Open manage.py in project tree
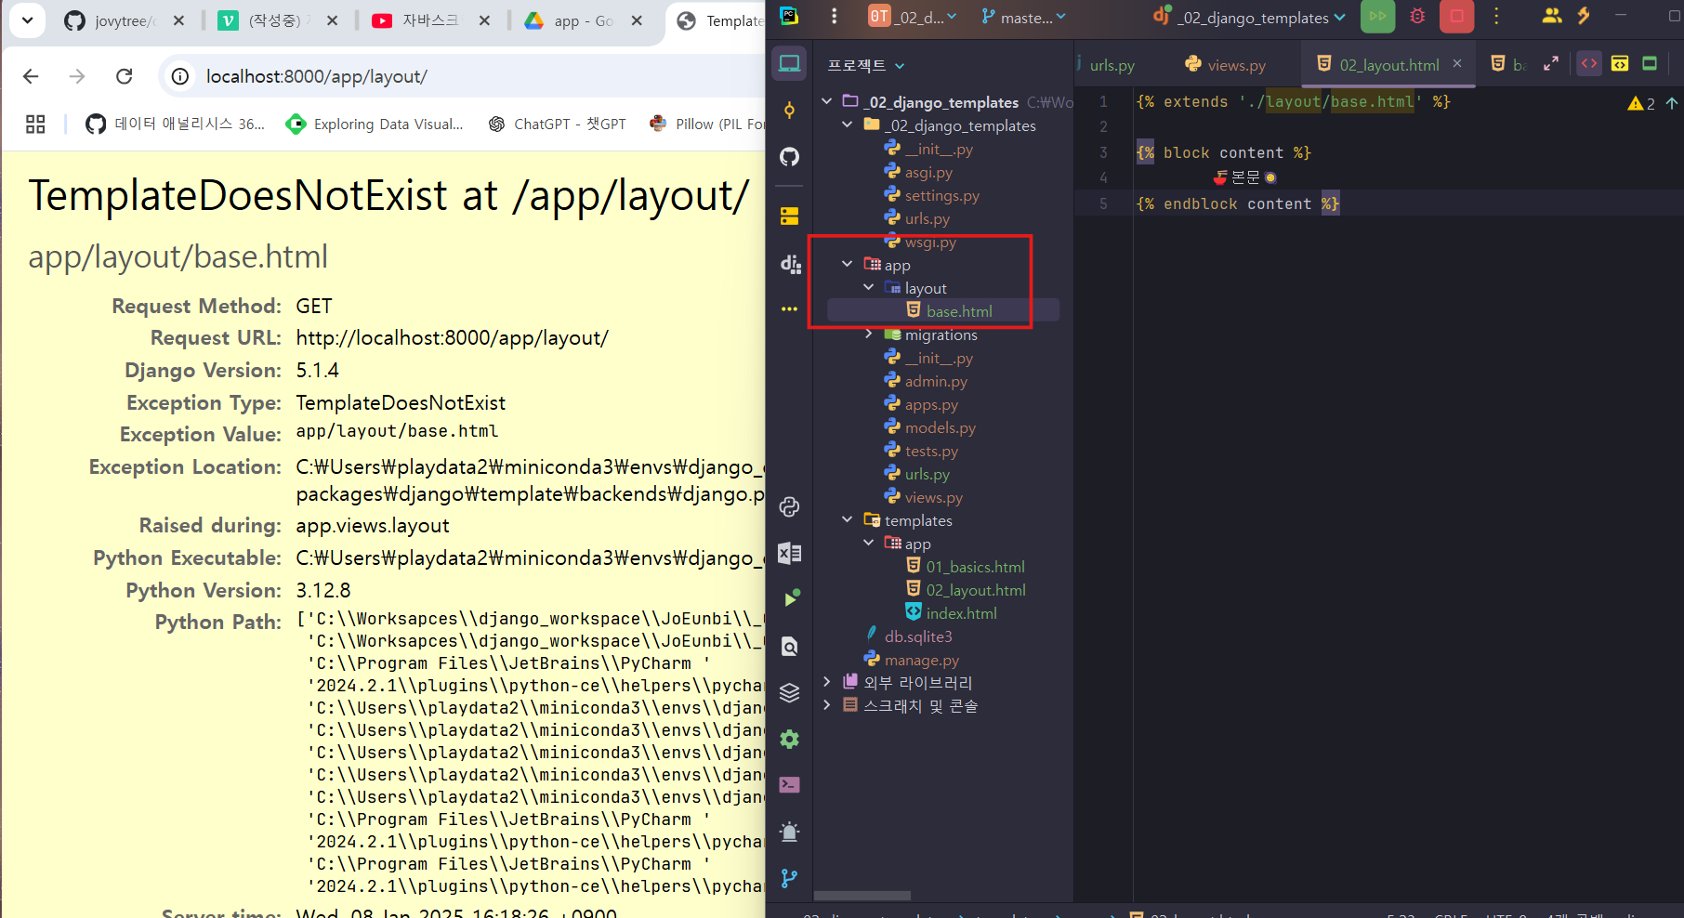This screenshot has height=918, width=1684. tap(921, 660)
